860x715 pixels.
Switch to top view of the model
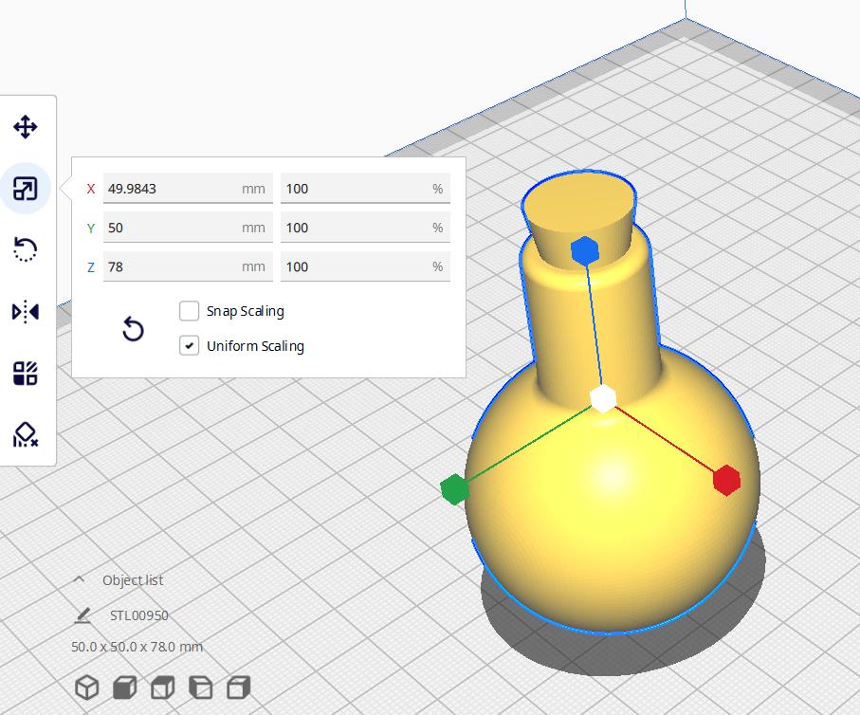[x=162, y=687]
